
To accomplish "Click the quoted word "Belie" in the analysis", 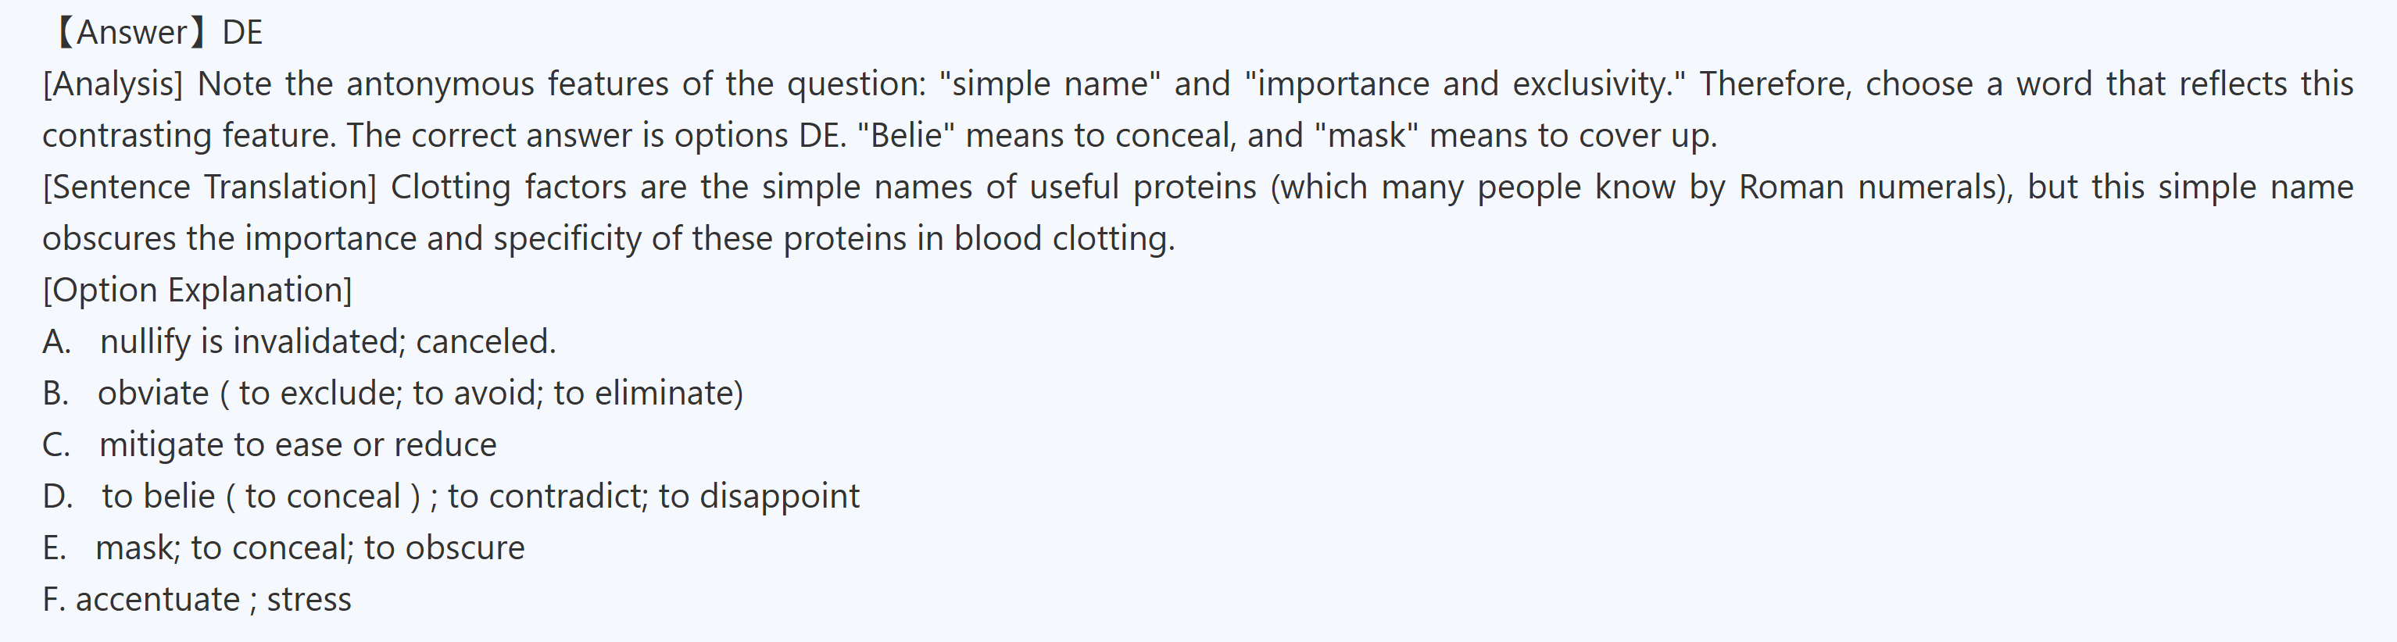I will 907,136.
